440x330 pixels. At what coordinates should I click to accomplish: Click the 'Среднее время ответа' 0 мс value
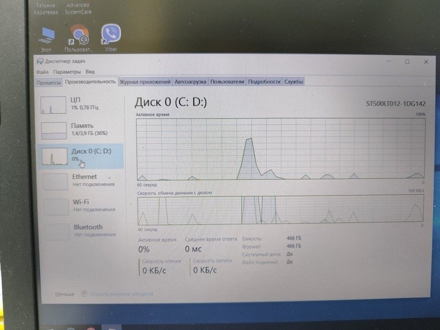pyautogui.click(x=193, y=249)
